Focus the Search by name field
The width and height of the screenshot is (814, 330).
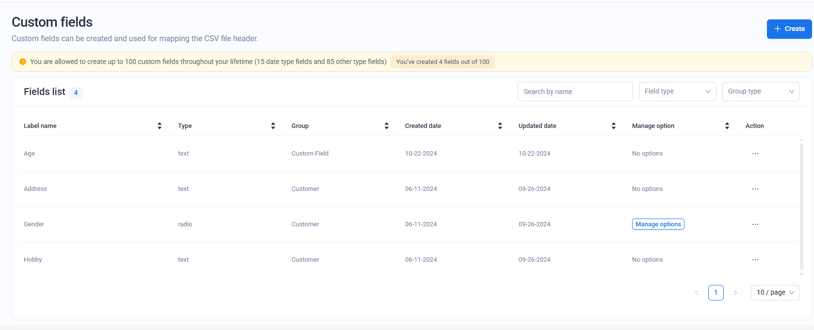point(575,92)
